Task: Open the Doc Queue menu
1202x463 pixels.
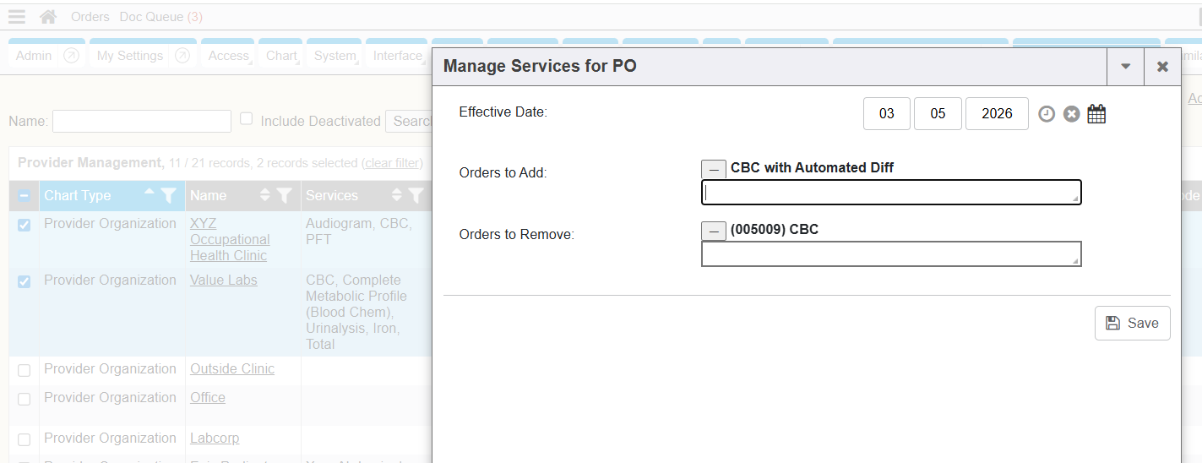Action: pos(160,17)
